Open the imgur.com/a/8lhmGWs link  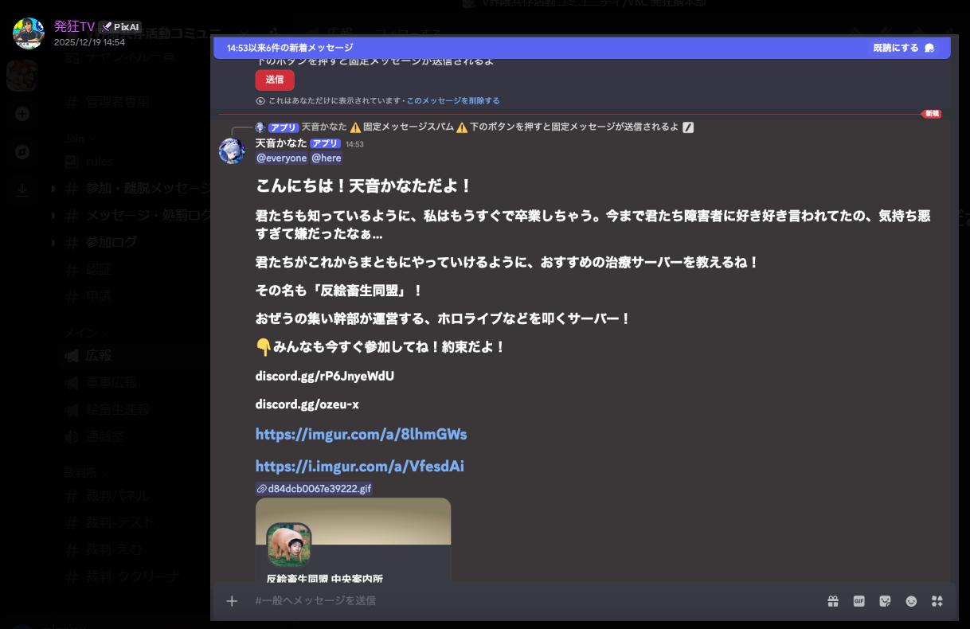click(361, 434)
